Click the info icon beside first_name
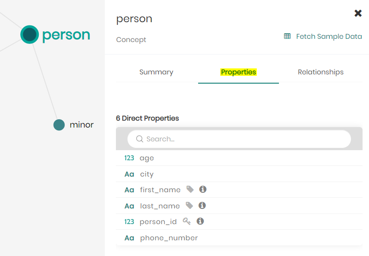 pyautogui.click(x=203, y=189)
